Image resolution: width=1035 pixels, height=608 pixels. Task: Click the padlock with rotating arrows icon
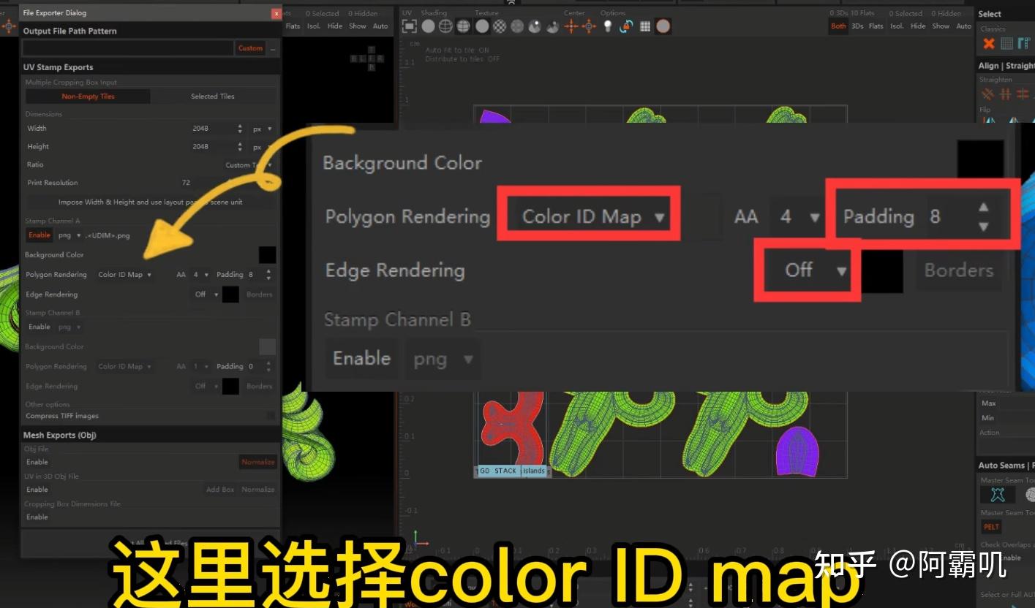626,26
